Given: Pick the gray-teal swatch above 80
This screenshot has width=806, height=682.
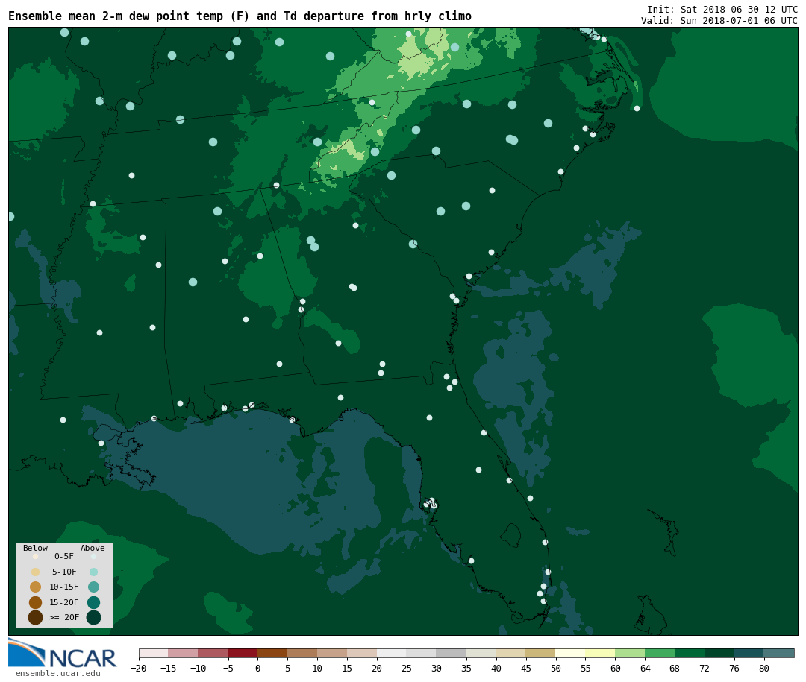Looking at the screenshot, I should 779,653.
